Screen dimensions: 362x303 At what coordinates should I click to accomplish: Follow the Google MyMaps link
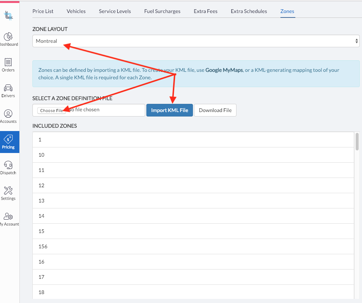(x=224, y=70)
